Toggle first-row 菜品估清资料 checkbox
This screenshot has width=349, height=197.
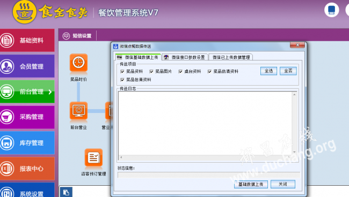[x=209, y=71]
